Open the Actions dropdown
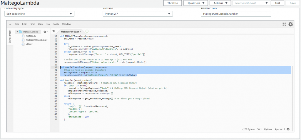Screen dimensions: 301x140 pyautogui.click(x=220, y=3)
